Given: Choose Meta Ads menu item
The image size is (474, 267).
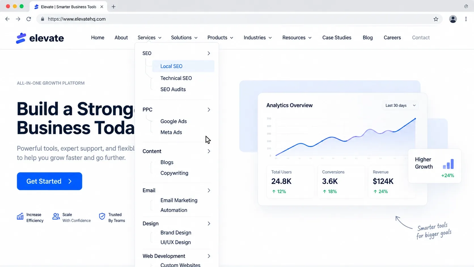Looking at the screenshot, I should click(171, 132).
